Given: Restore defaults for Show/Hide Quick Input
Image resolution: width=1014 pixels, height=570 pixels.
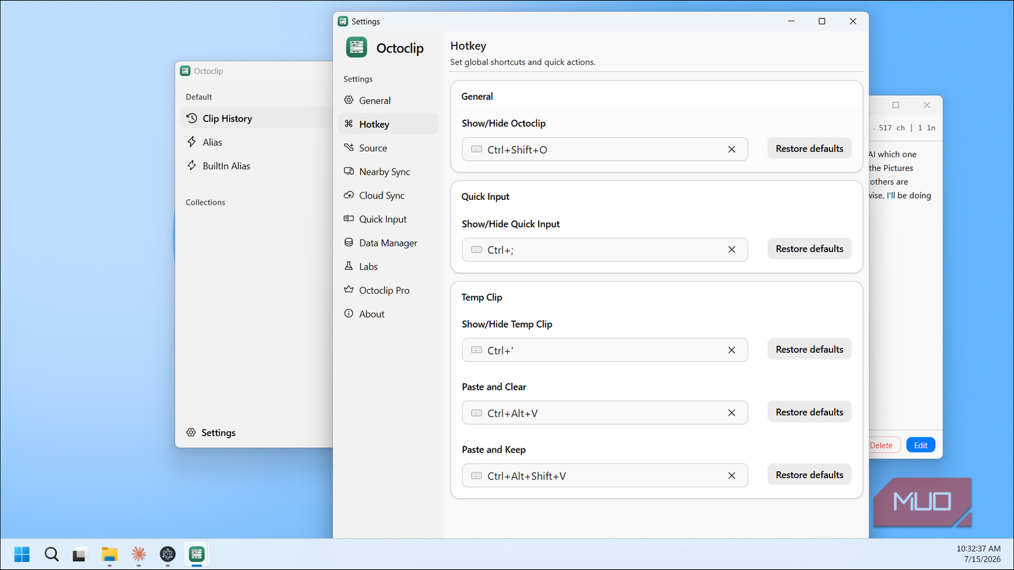Looking at the screenshot, I should 809,249.
